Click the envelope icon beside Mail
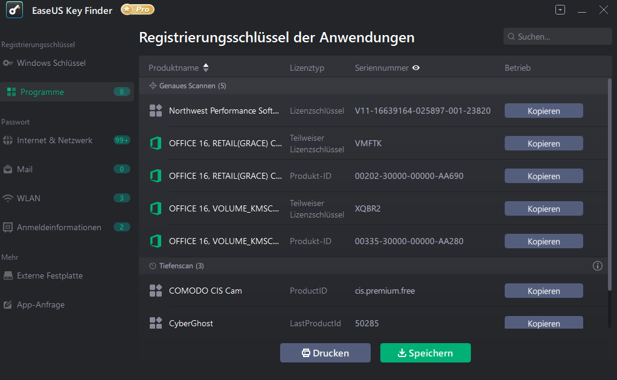The width and height of the screenshot is (617, 380). [8, 169]
